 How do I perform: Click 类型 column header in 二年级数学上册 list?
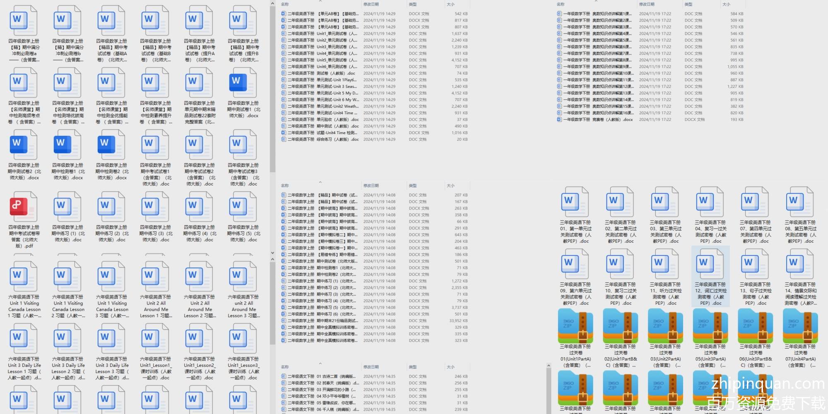coord(413,185)
